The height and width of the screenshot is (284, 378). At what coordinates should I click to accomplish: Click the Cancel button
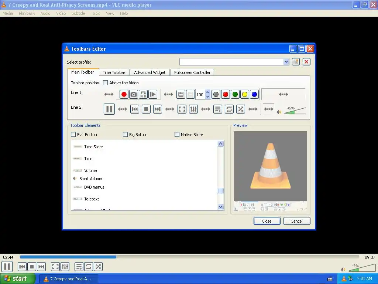coord(297,221)
